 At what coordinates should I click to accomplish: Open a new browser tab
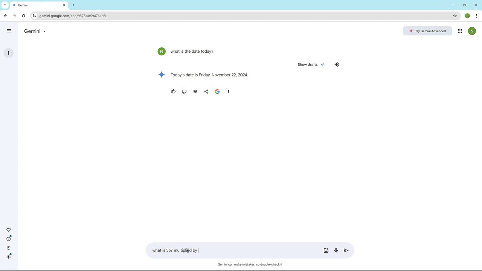73,5
